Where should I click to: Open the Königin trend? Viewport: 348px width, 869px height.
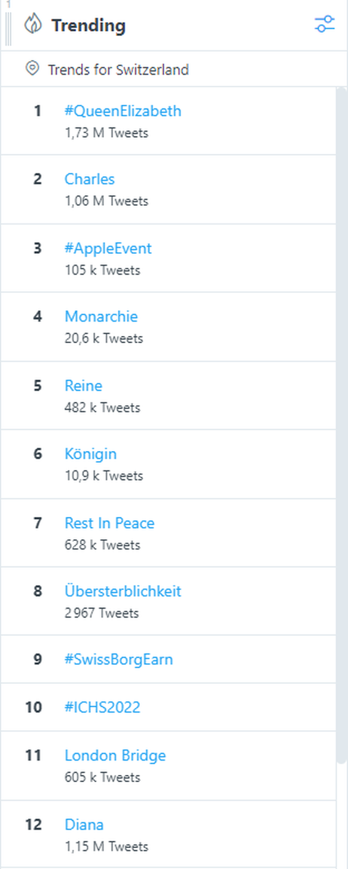click(x=90, y=454)
